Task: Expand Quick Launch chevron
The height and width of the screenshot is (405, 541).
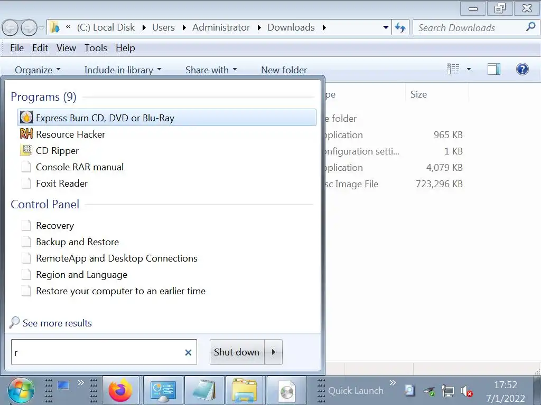Action: (x=393, y=382)
